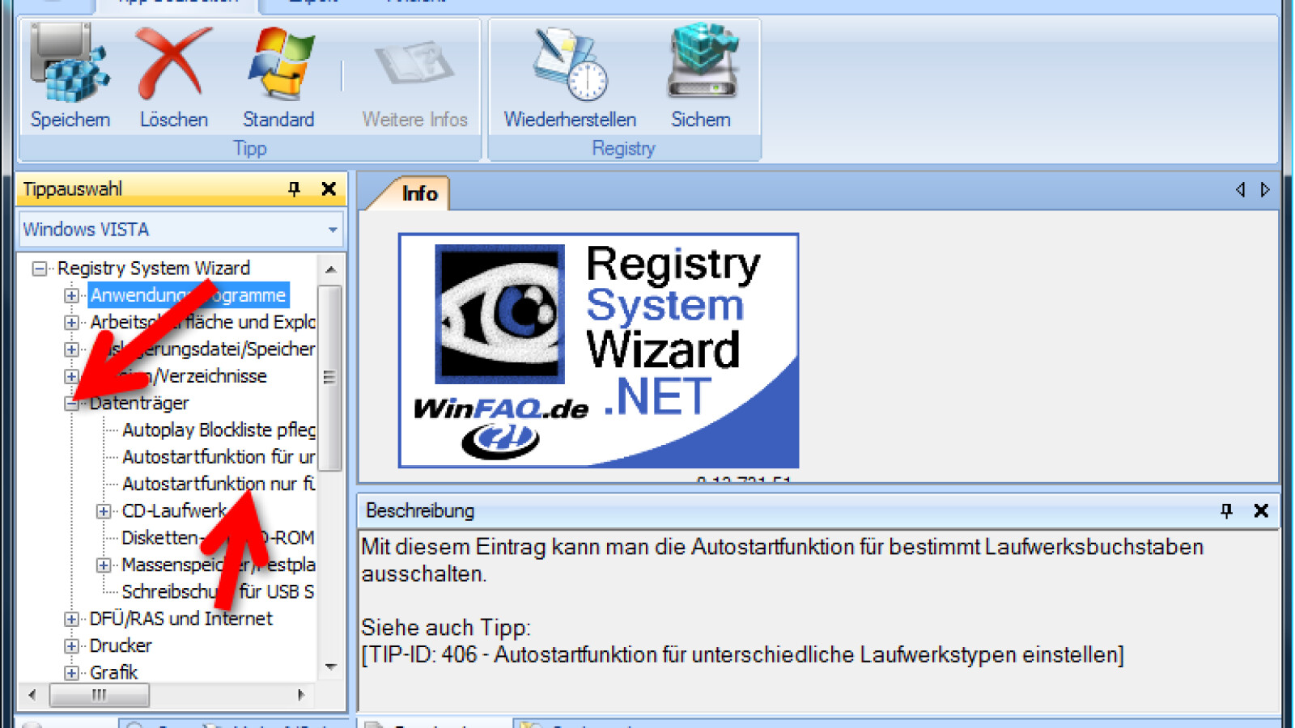This screenshot has width=1295, height=728.
Task: Click the Info tab page icon
Action: click(x=421, y=193)
